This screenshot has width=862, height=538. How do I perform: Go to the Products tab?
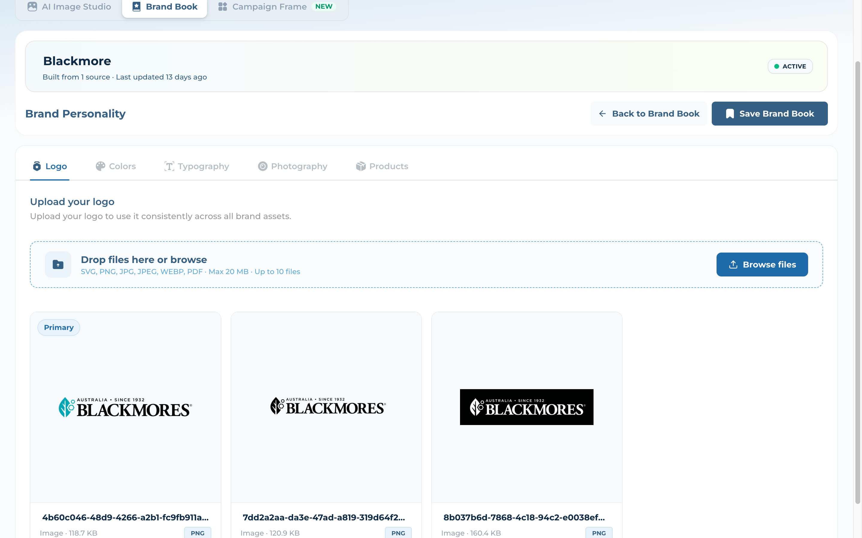click(x=382, y=166)
